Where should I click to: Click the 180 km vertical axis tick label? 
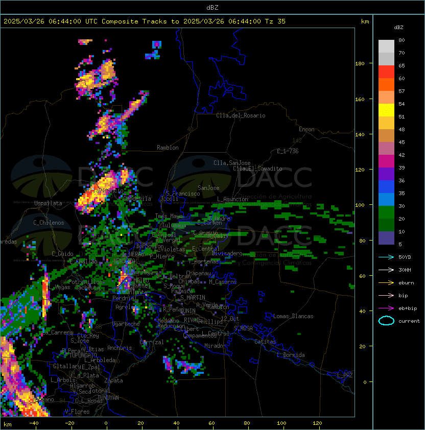(x=360, y=64)
